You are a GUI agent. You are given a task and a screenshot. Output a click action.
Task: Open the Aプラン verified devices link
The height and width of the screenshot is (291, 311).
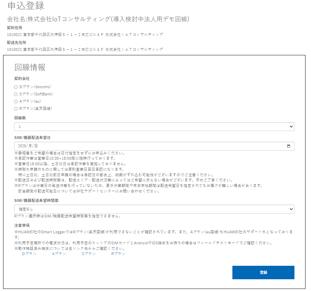[x=59, y=254]
